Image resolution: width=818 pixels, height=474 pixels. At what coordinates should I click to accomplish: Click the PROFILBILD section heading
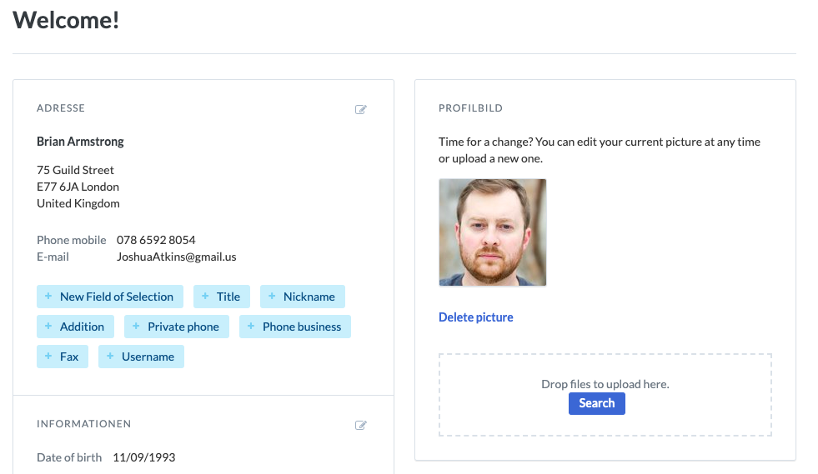click(470, 108)
